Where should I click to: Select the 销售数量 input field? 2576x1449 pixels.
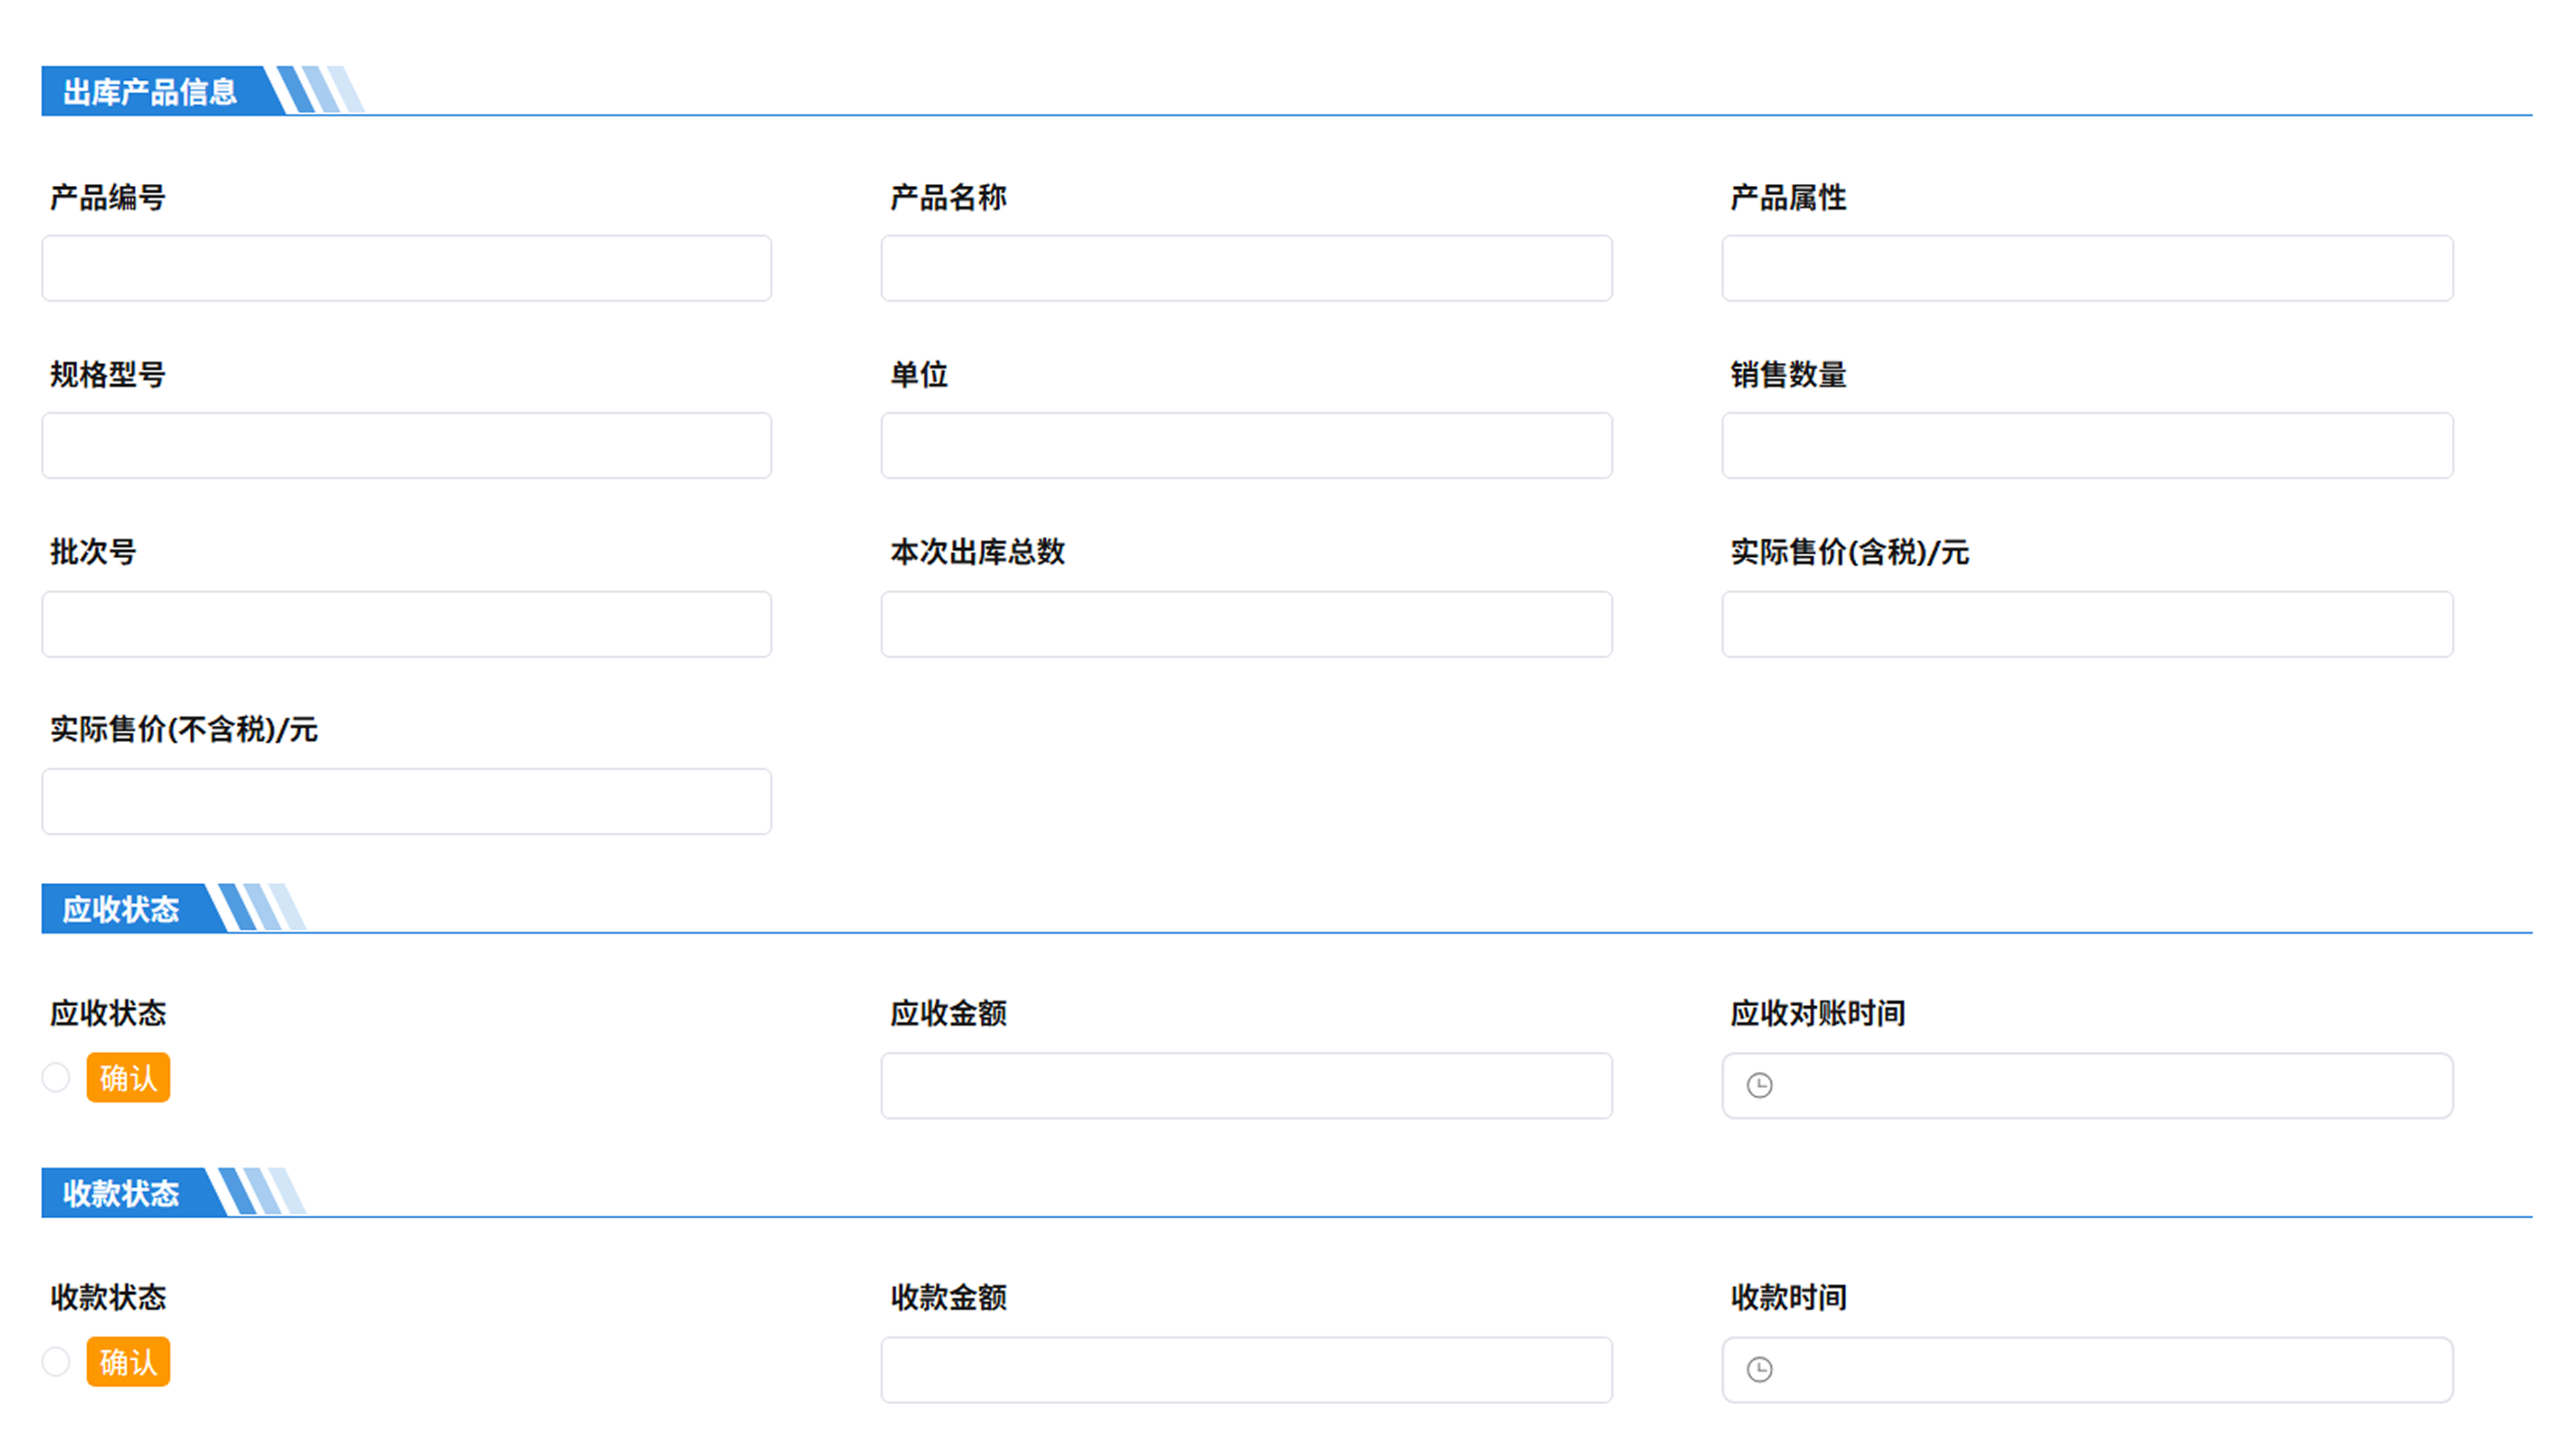point(2087,445)
